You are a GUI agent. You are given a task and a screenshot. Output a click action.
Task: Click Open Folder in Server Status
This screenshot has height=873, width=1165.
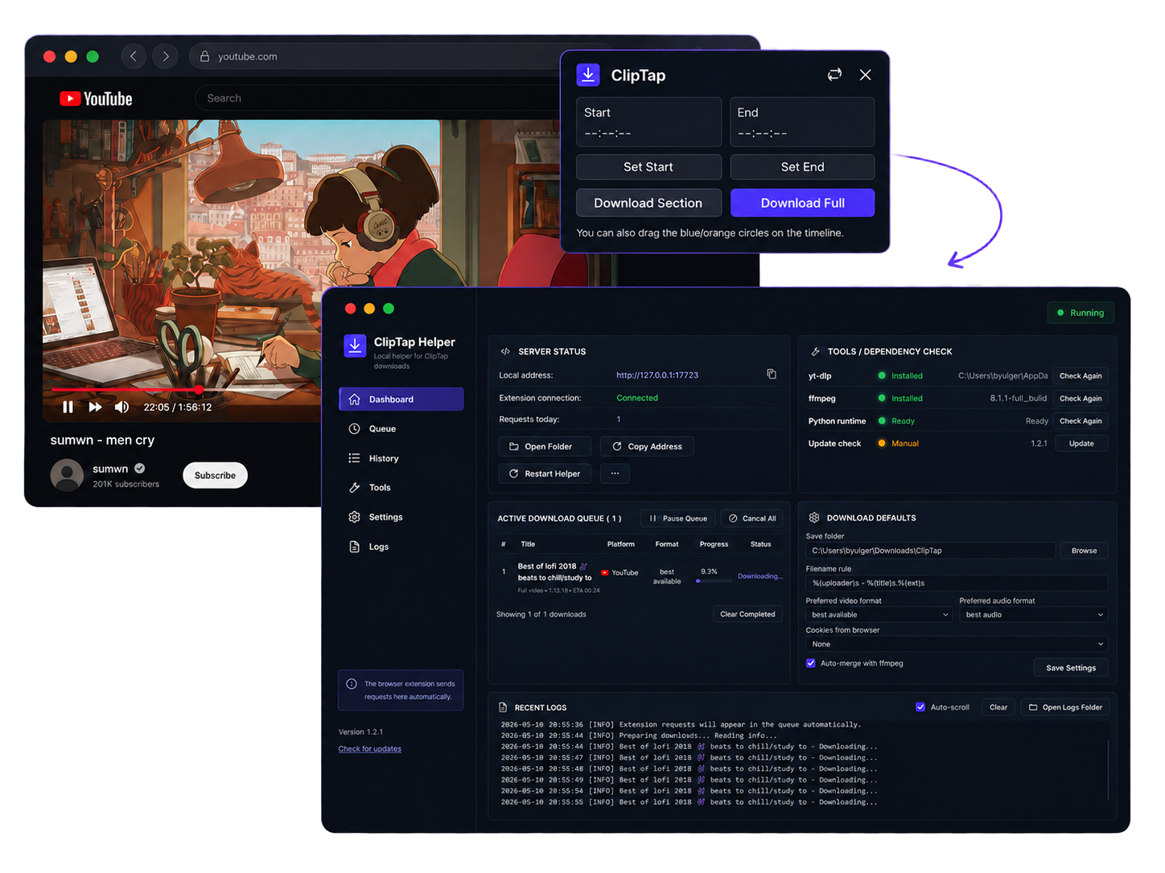(545, 446)
